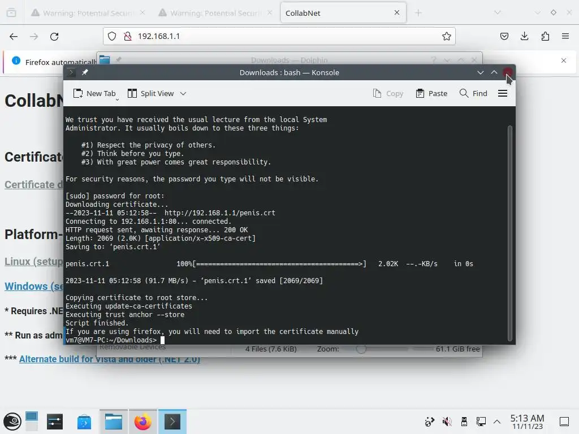The image size is (579, 434).
Task: Open Firefox View icon in tab bar
Action: pyautogui.click(x=11, y=13)
